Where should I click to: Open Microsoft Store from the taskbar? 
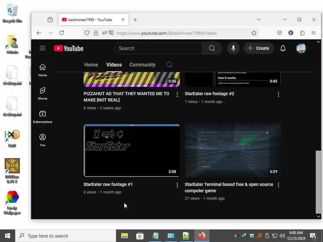click(x=140, y=236)
